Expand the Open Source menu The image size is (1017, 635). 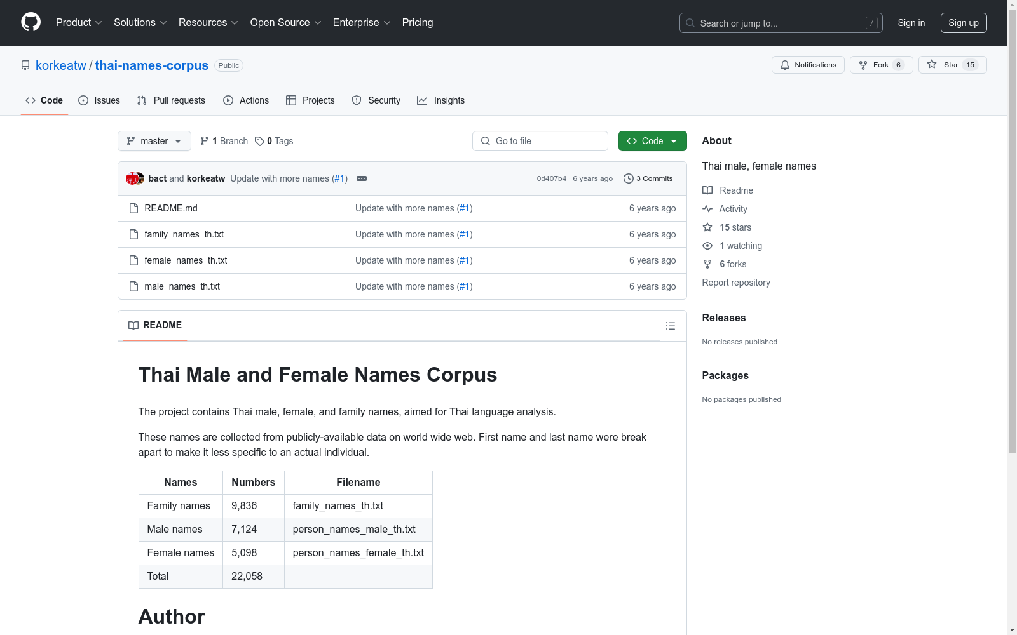pyautogui.click(x=286, y=22)
